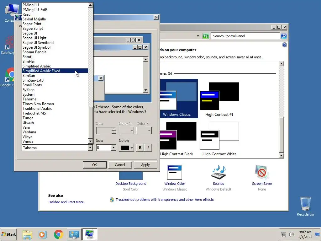Open Control Panel help icon
Screen dimensions: 321x241
pyautogui.click(x=284, y=45)
